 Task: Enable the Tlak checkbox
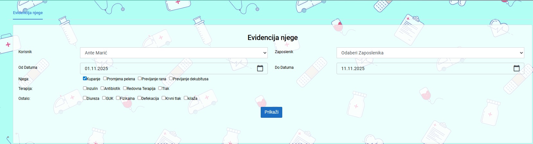click(x=160, y=88)
